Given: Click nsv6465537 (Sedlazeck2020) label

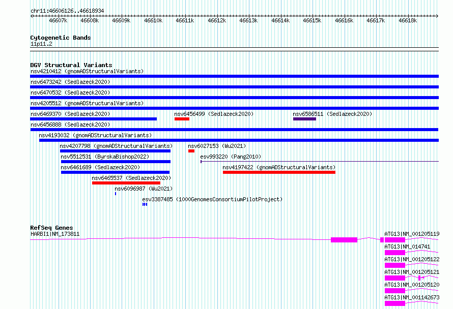Looking at the screenshot, I should [x=131, y=178].
